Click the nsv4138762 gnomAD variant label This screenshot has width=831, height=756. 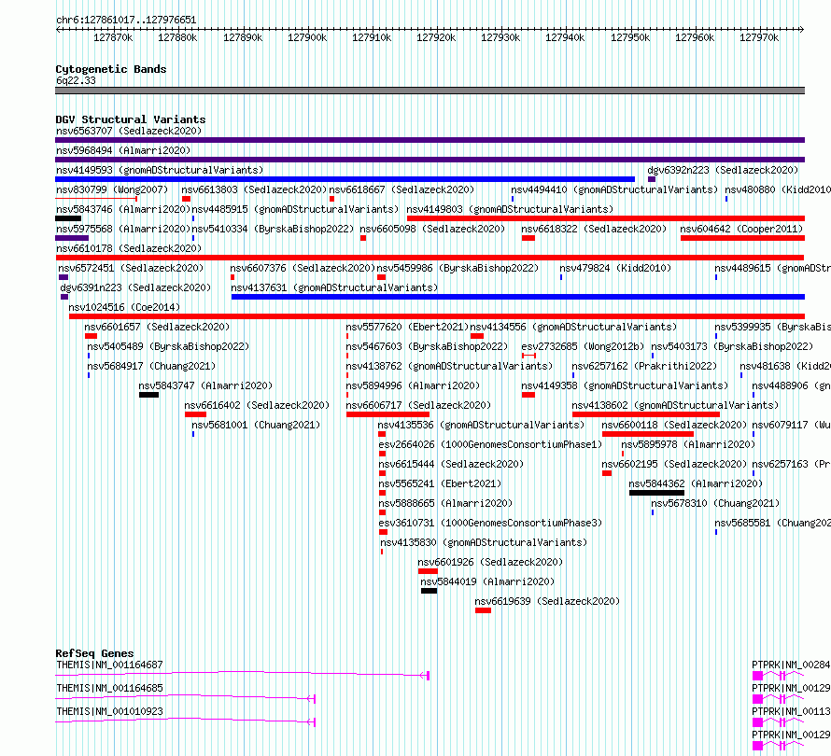(449, 366)
